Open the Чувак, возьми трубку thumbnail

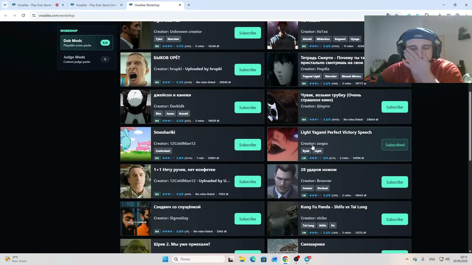(x=282, y=107)
